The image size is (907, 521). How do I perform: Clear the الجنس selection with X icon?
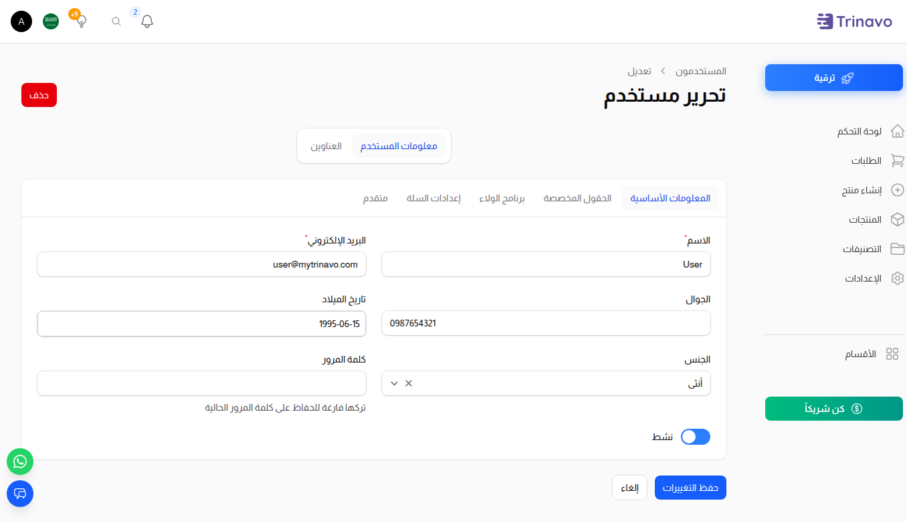click(409, 383)
